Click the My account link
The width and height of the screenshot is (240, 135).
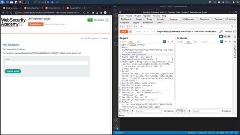(93, 38)
